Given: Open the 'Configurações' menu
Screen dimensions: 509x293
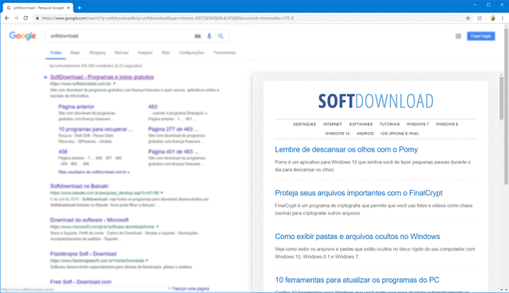Looking at the screenshot, I should coord(192,52).
